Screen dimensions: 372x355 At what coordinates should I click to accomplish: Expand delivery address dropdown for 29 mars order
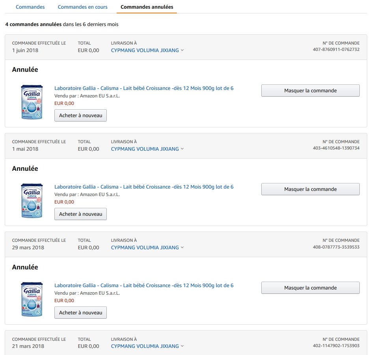[182, 247]
